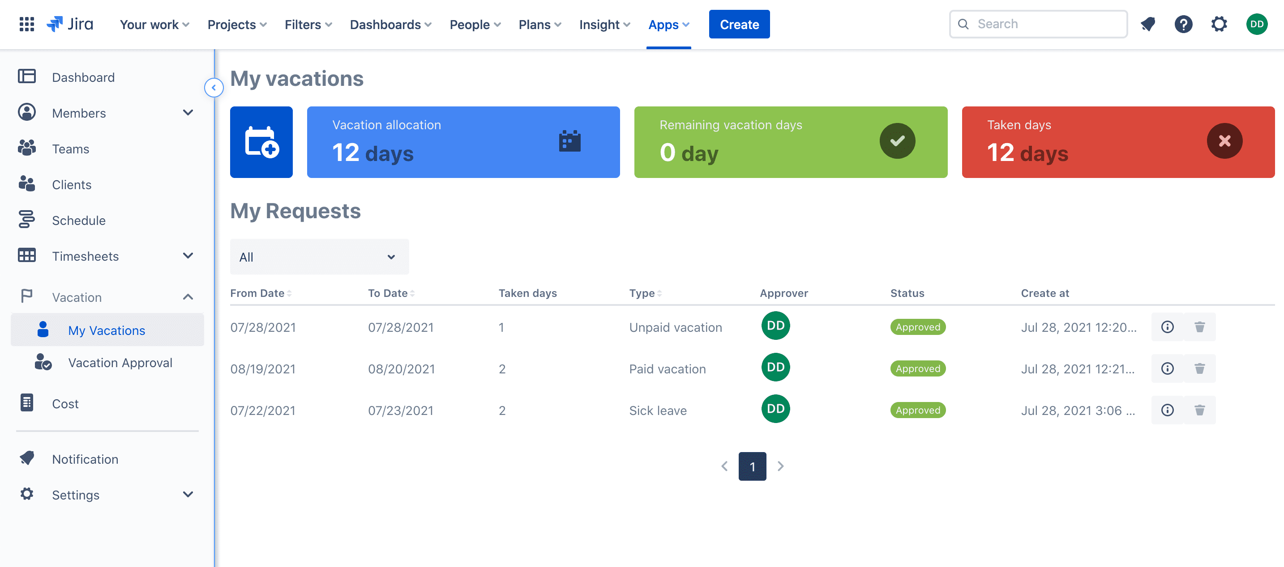Expand the Settings section chevron
The image size is (1284, 567).
point(188,494)
